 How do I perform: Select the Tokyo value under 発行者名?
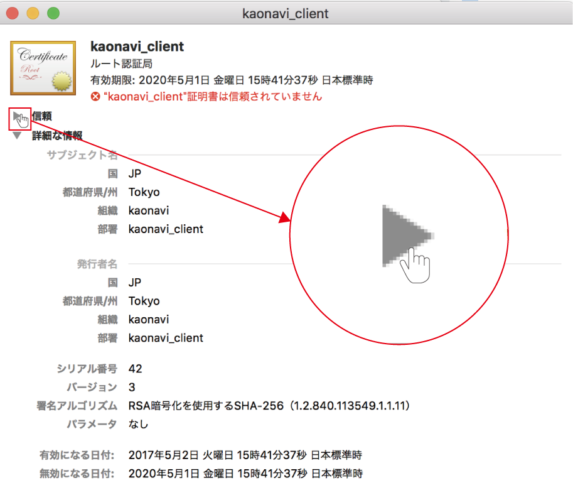144,301
